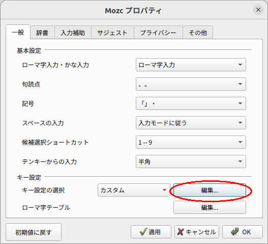Click the green checkmark on 適用 button
Screen dimensions: 268x244
point(143,232)
